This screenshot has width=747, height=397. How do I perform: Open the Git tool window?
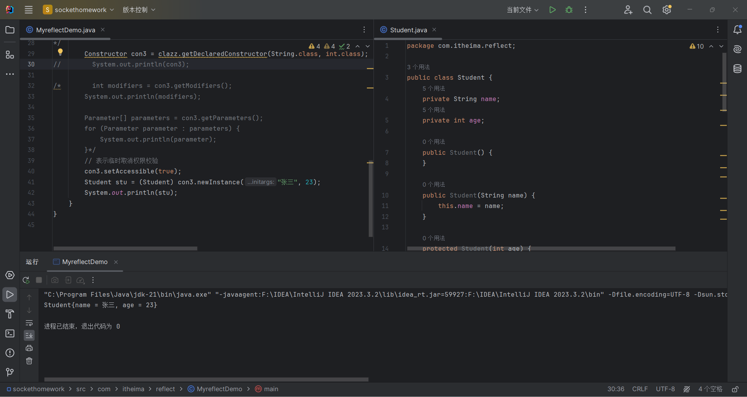pos(10,373)
